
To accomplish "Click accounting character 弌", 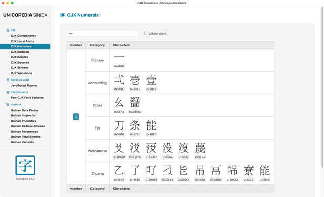I will tap(119, 80).
